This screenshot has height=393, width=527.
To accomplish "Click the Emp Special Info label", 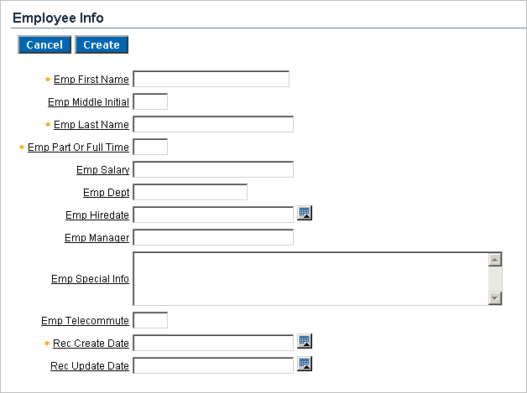I will (90, 279).
